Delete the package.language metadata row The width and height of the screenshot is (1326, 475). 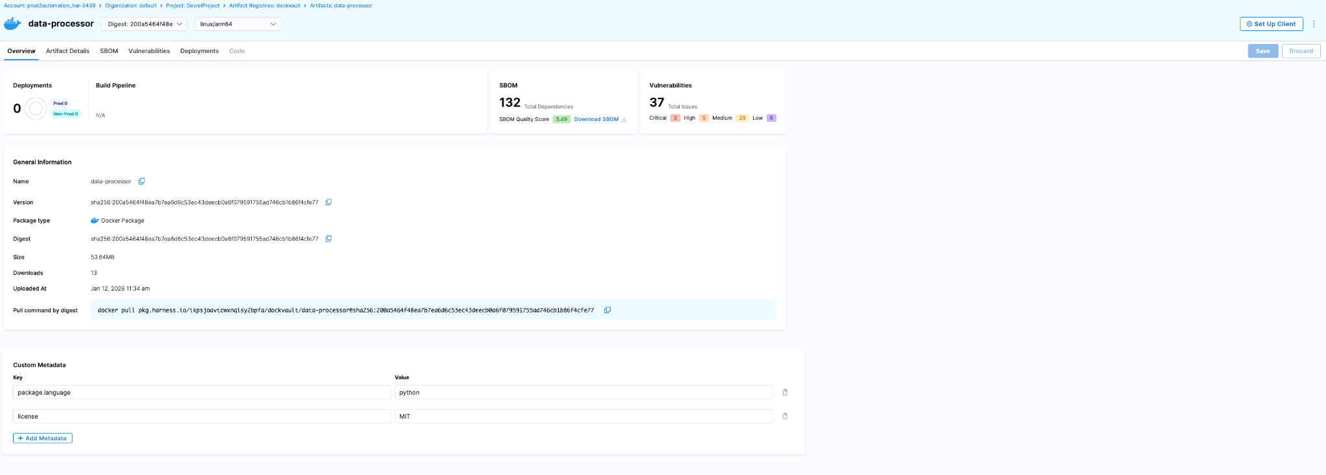point(785,392)
